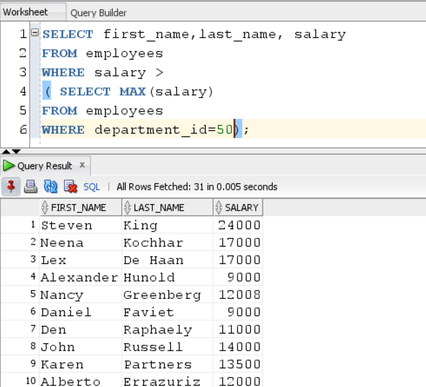Screen dimensions: 426x387
Task: Select the cell 'King'
Action: pyautogui.click(x=168, y=225)
